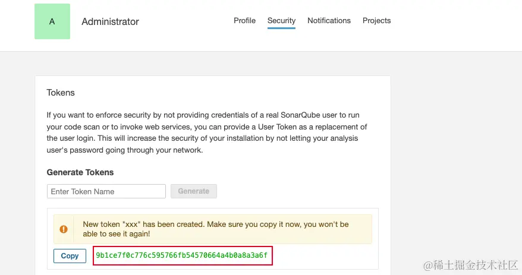Click the generated green token string
This screenshot has width=522, height=275.
click(181, 256)
